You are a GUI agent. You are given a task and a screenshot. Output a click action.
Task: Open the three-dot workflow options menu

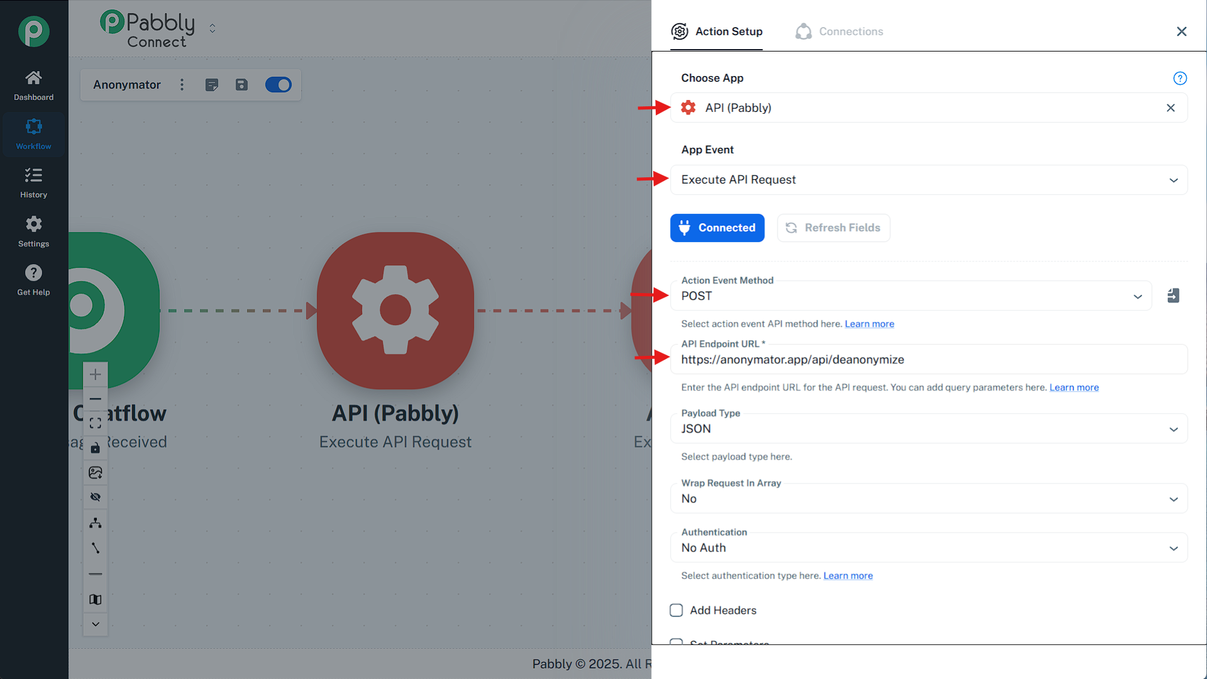pos(182,84)
